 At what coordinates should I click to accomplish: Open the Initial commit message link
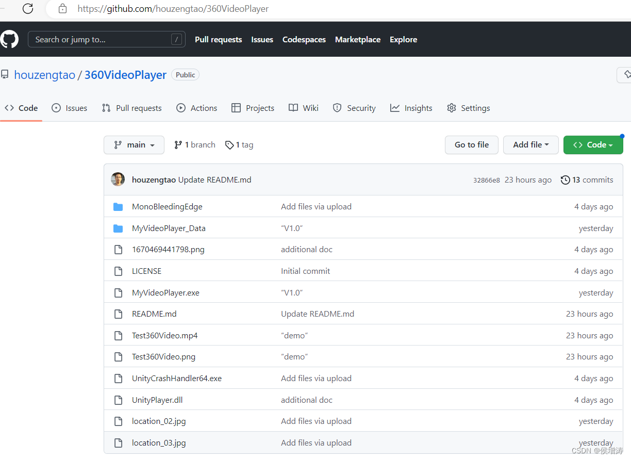(x=306, y=271)
